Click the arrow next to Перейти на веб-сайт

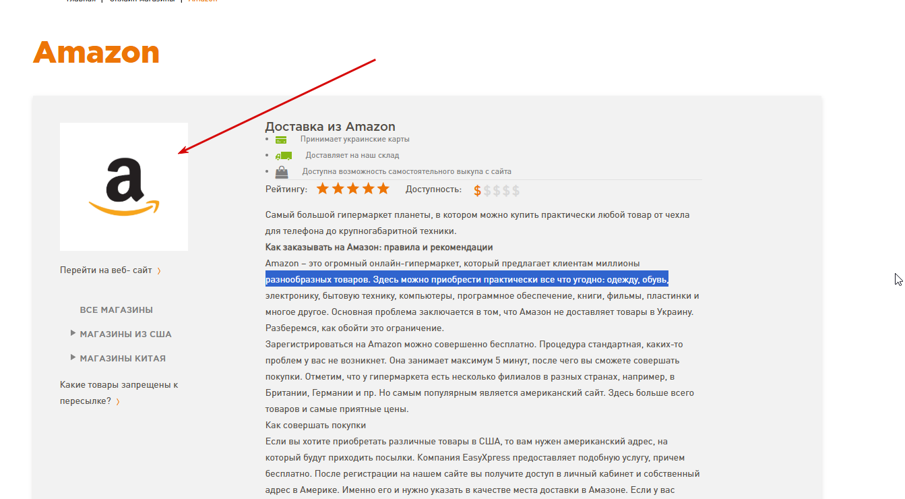(159, 271)
